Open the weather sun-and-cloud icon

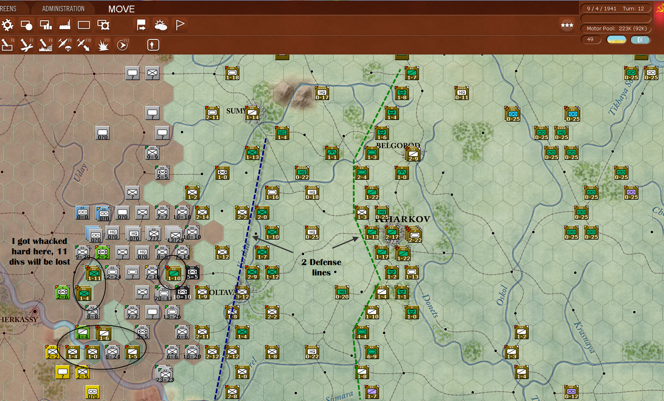[x=161, y=25]
